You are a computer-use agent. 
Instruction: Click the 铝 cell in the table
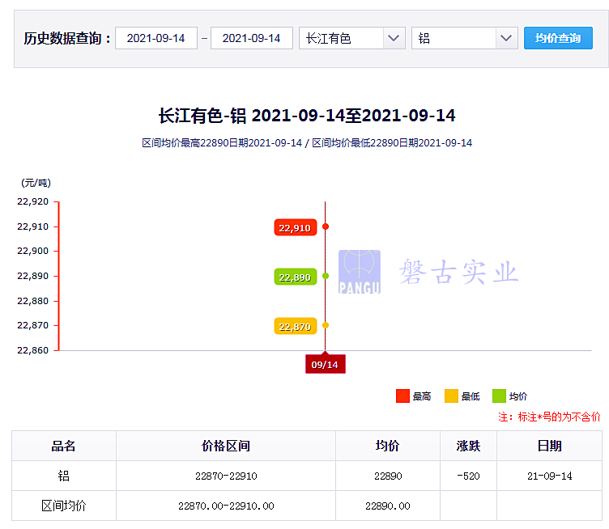(x=64, y=476)
